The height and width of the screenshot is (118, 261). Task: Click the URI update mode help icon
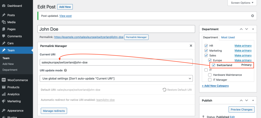coord(66,70)
